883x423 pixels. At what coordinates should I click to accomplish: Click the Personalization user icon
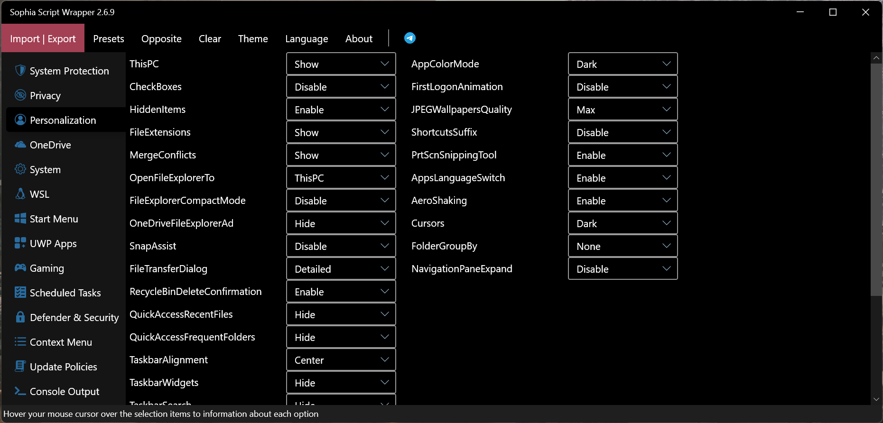click(x=20, y=120)
